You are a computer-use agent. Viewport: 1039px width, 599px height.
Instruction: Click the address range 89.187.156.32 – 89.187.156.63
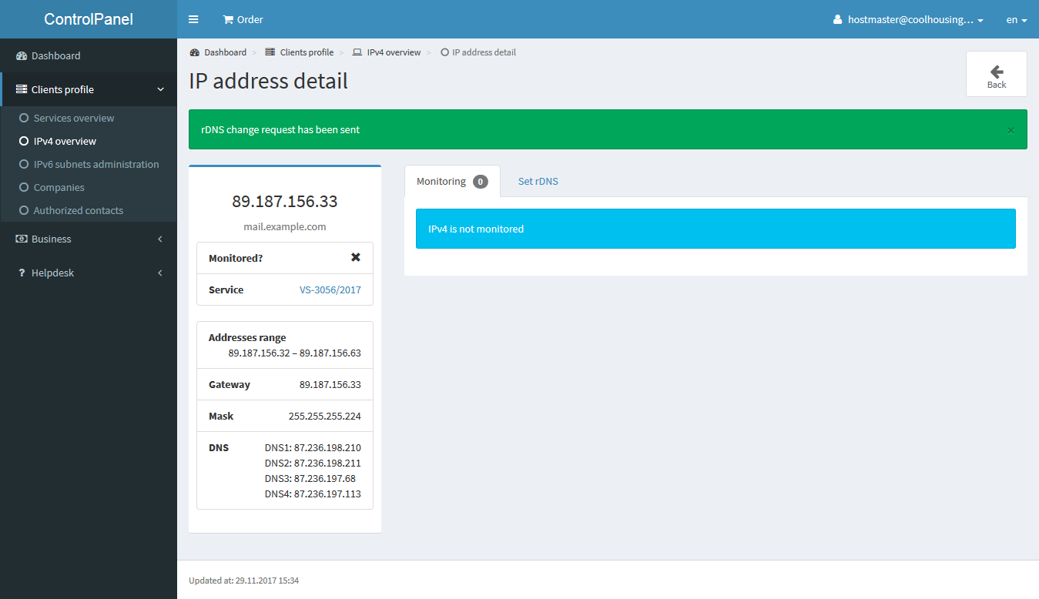click(295, 353)
